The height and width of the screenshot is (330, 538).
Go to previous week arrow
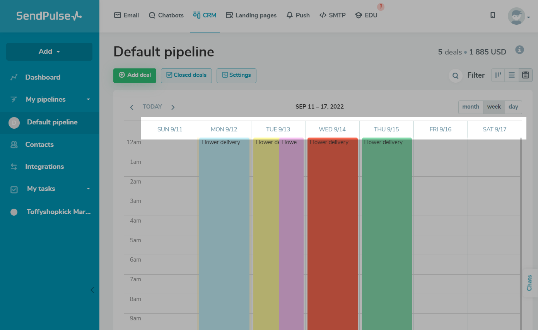pos(132,107)
